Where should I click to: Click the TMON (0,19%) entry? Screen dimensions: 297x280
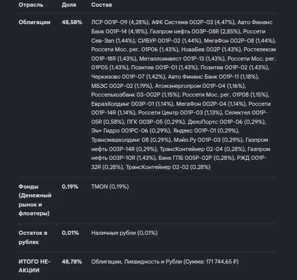[x=110, y=186]
